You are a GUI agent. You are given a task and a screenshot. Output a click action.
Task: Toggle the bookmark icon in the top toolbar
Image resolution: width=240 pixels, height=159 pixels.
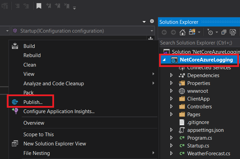[x=39, y=6]
